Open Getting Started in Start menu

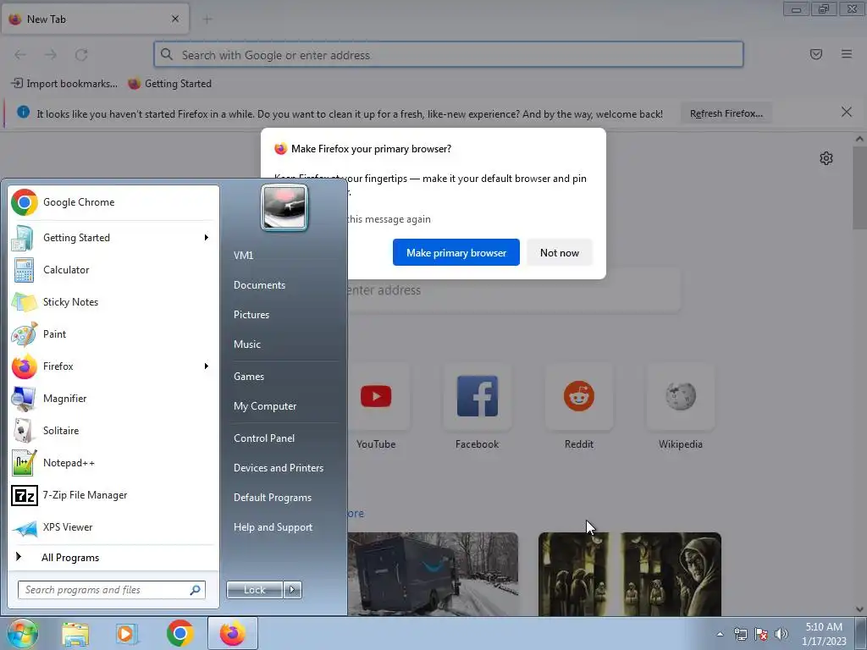point(113,238)
